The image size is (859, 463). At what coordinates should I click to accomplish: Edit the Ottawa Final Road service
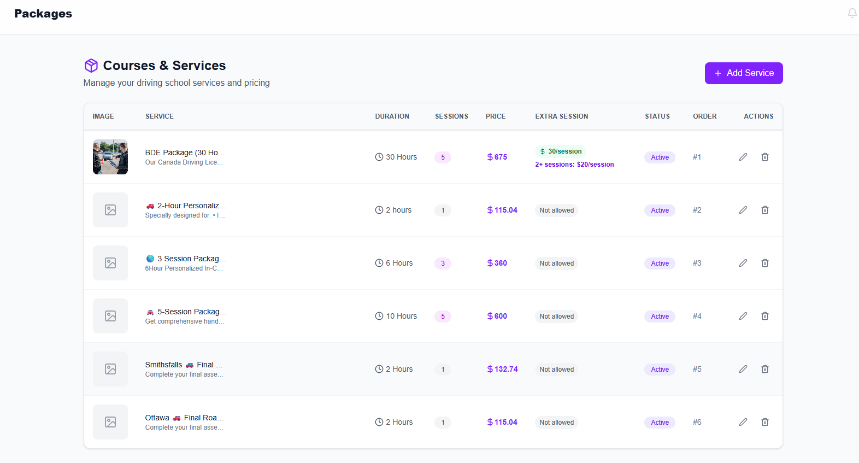tap(743, 422)
